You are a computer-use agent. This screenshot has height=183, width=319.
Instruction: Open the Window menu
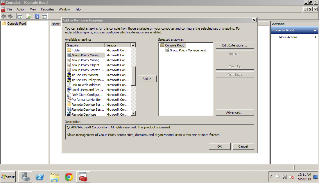point(64,9)
